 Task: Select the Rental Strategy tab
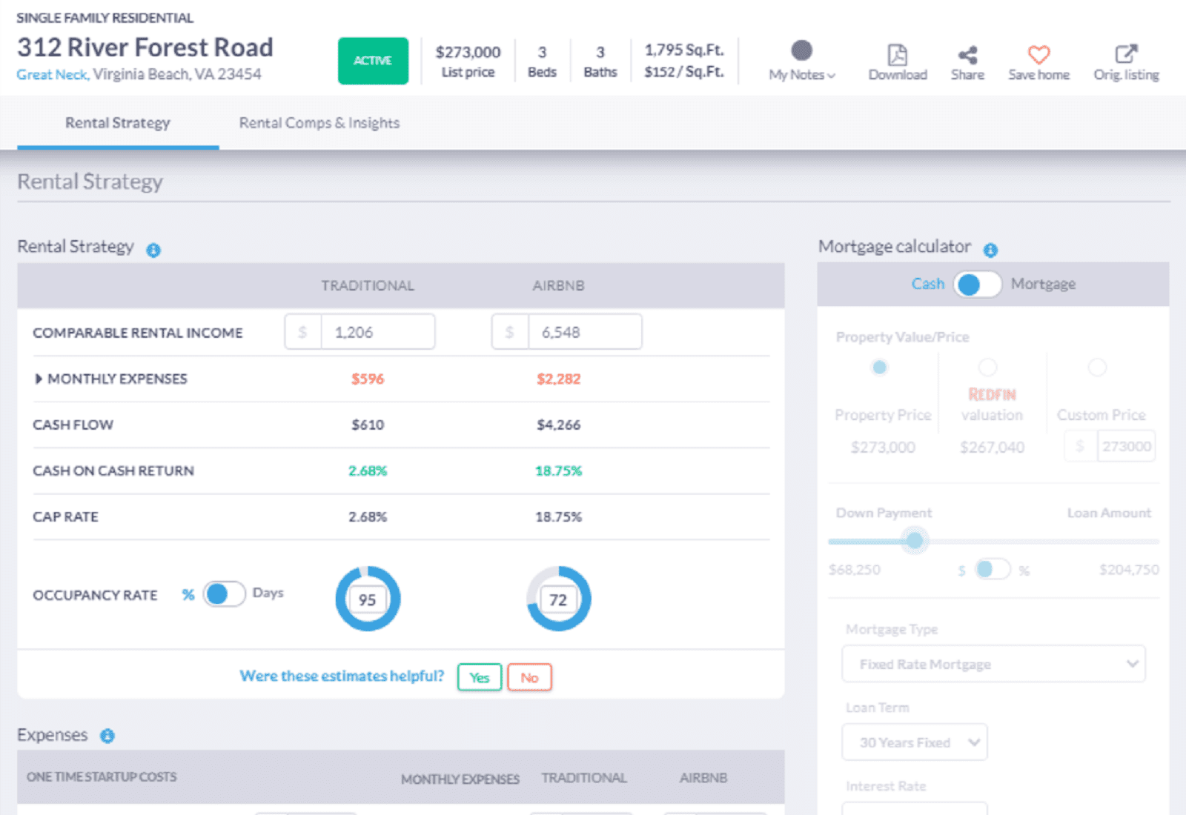point(118,123)
